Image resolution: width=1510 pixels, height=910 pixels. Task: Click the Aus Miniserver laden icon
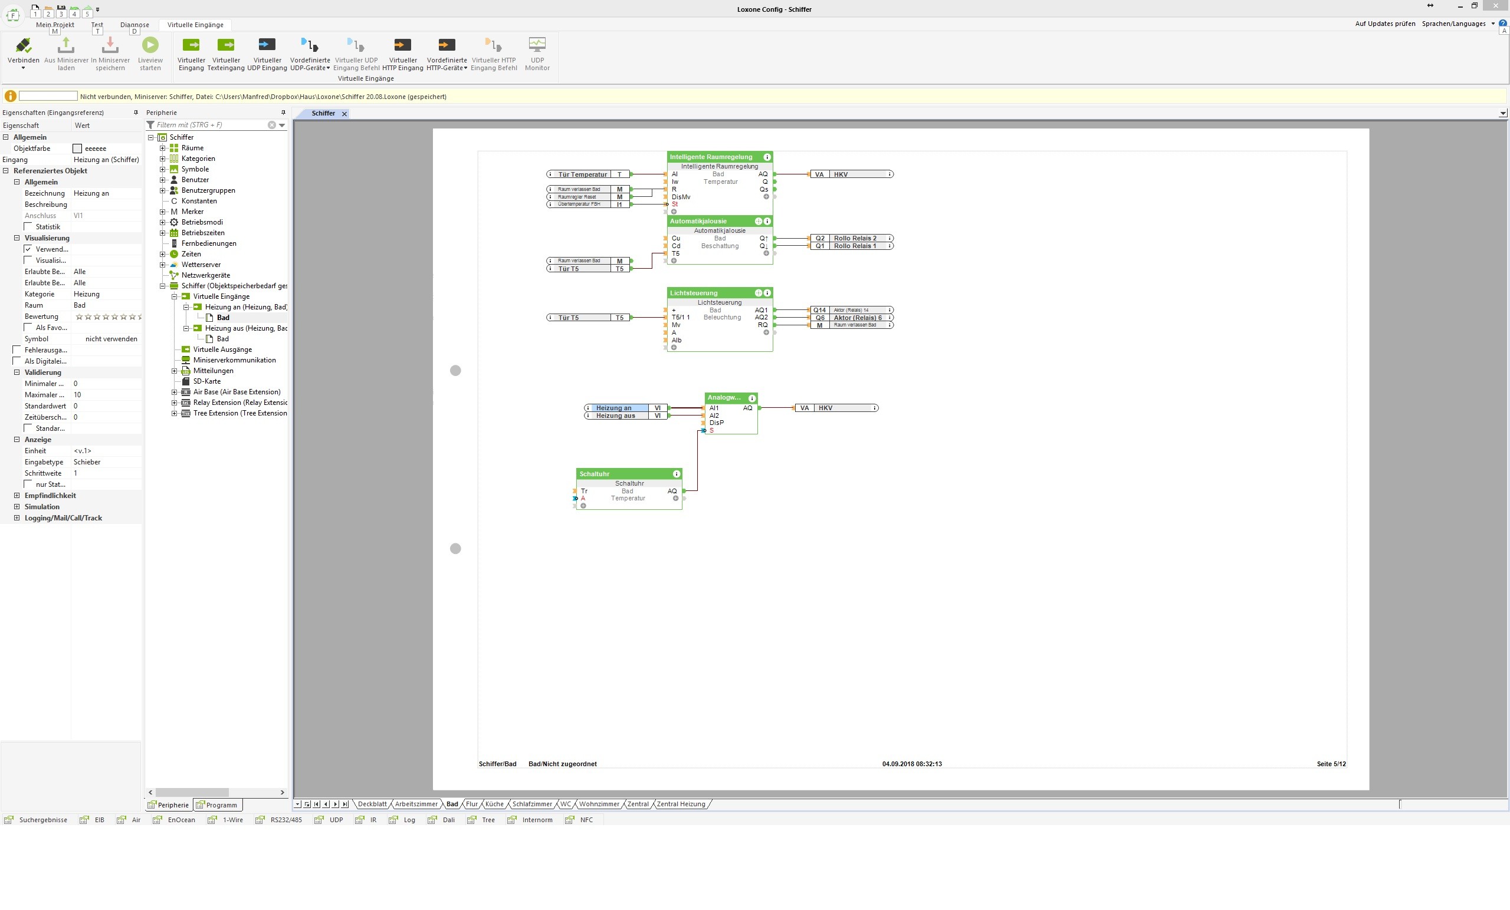[x=65, y=45]
